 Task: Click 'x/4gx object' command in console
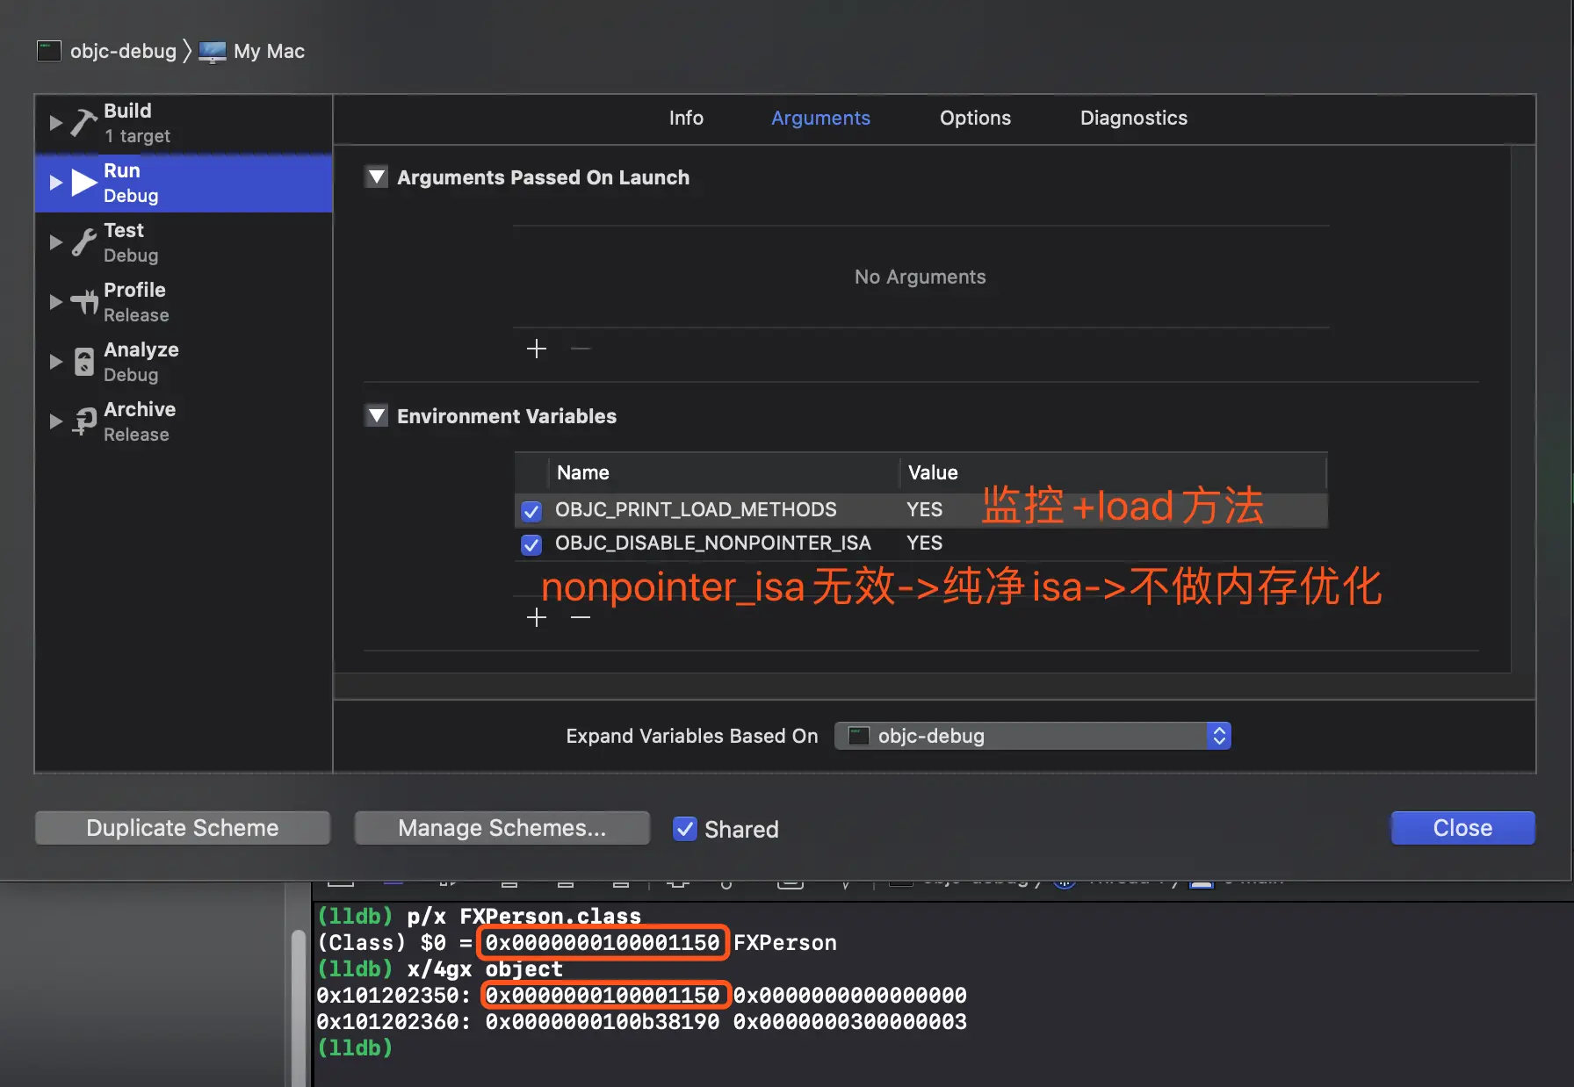tap(485, 968)
